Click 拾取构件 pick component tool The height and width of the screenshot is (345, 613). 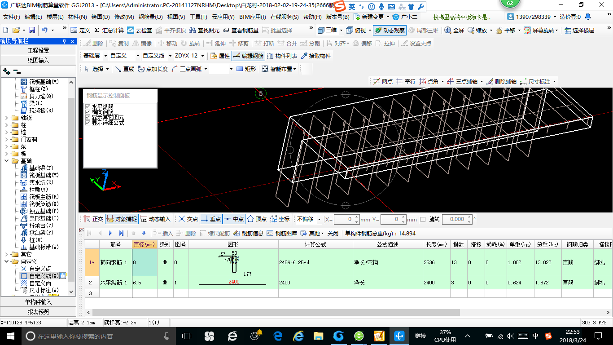pos(316,56)
